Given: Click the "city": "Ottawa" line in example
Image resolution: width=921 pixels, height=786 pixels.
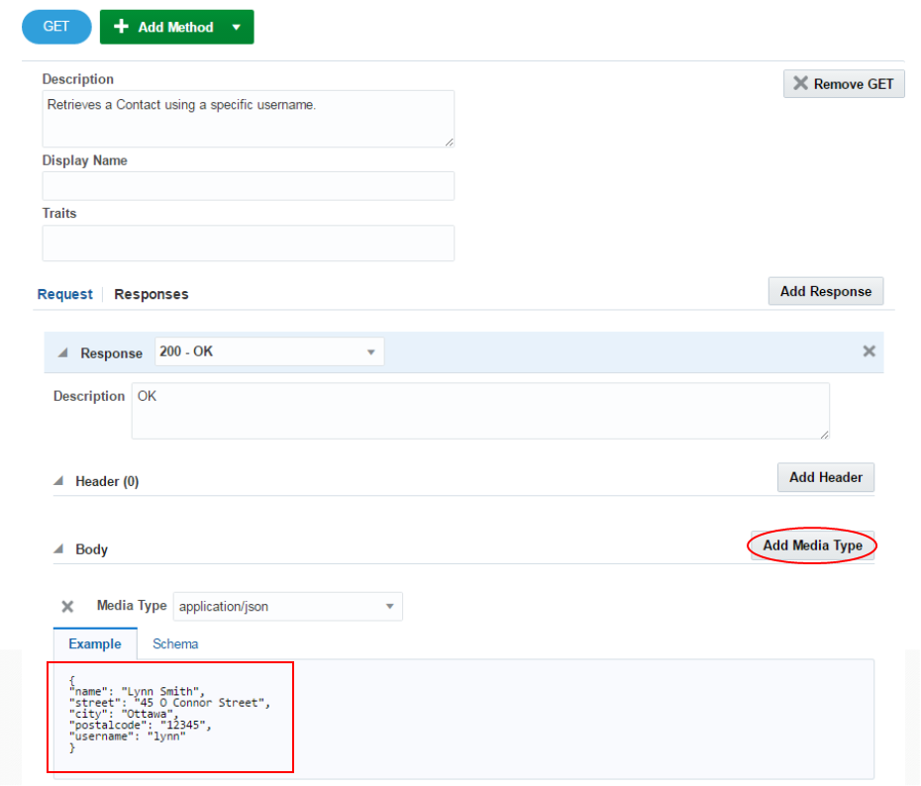Looking at the screenshot, I should pyautogui.click(x=124, y=714).
